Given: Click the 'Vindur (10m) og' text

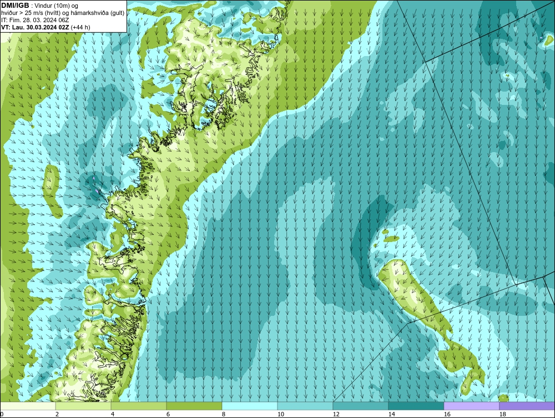Looking at the screenshot, I should 57,6.
